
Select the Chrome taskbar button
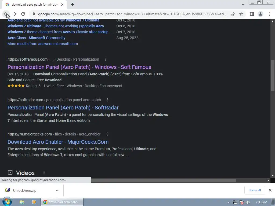click(62, 202)
